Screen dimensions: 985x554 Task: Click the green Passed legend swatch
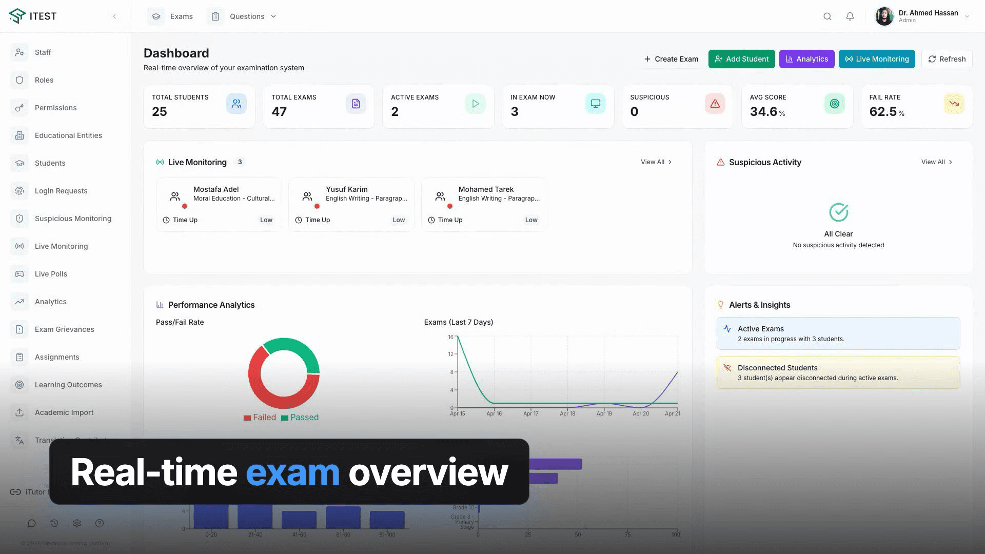pos(285,418)
